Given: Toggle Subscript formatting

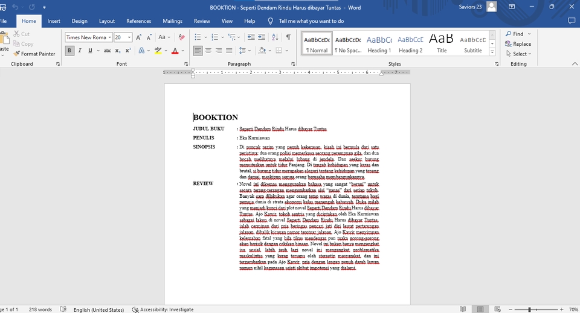Looking at the screenshot, I should click(118, 51).
